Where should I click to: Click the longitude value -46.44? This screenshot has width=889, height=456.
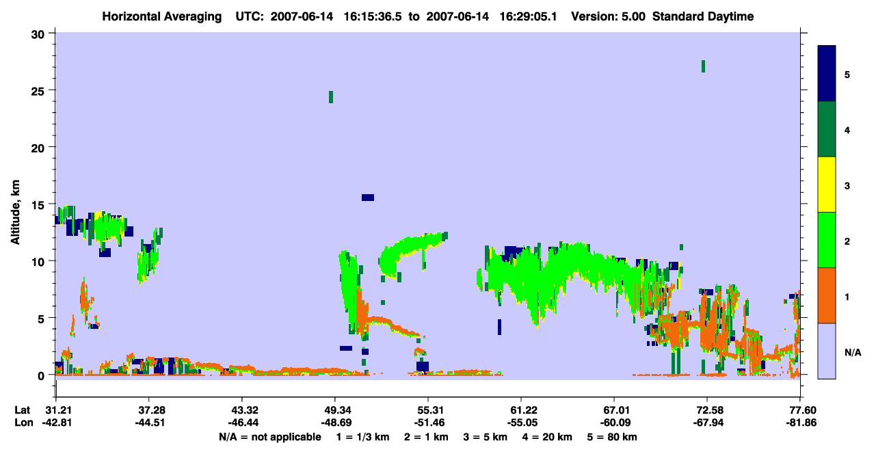point(242,422)
